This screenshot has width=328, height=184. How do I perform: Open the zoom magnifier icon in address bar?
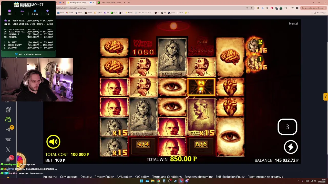pos(247,8)
